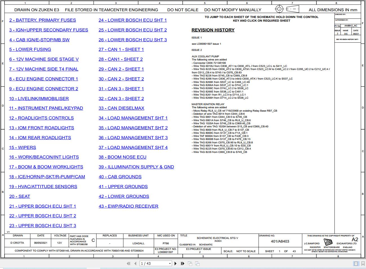366x269 pixels.
Task: Open link 4 - CAB IGN/E-STOP/MB SW
Action: pos(39,40)
